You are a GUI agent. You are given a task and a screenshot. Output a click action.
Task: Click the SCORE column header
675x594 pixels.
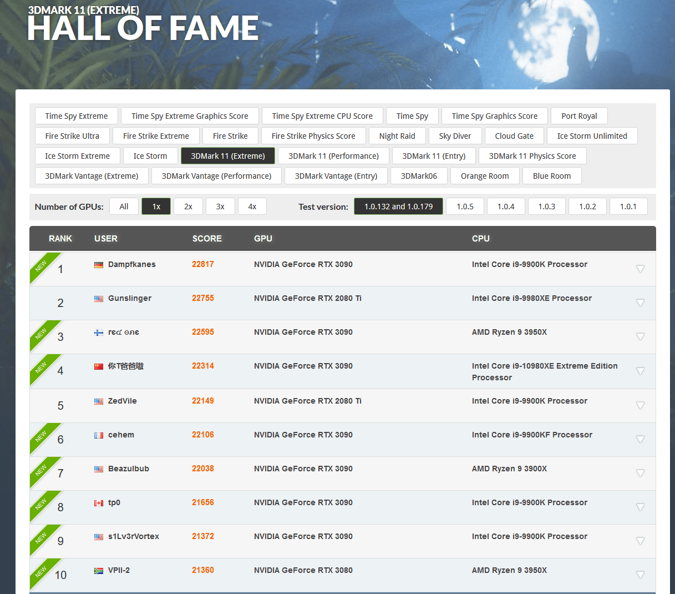207,239
